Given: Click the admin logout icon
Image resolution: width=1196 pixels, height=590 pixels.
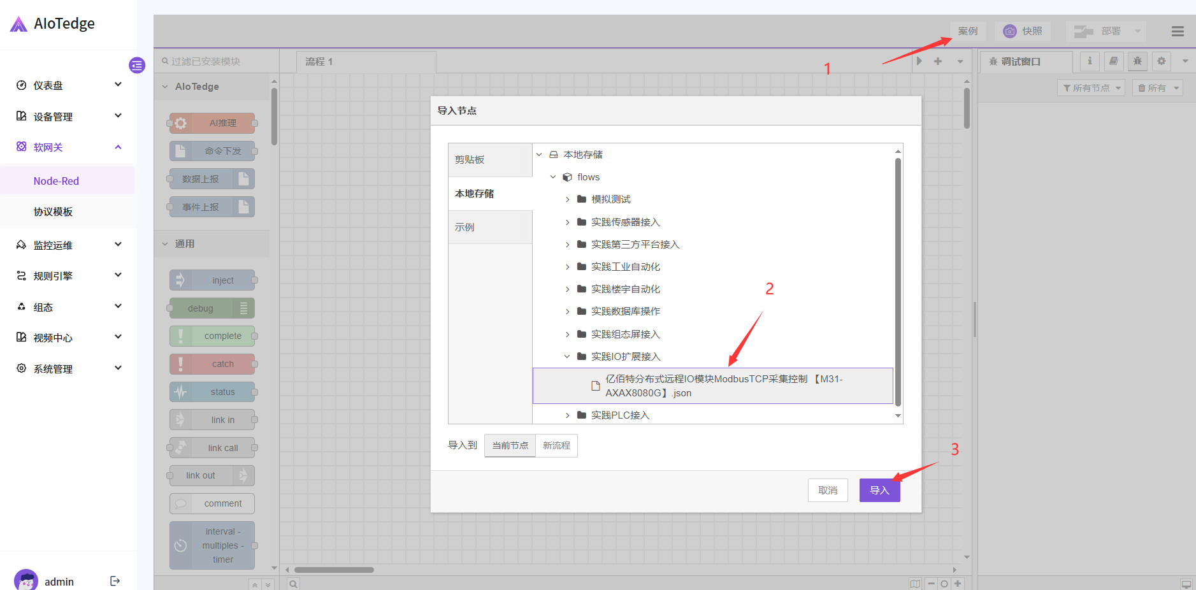Looking at the screenshot, I should 115,580.
